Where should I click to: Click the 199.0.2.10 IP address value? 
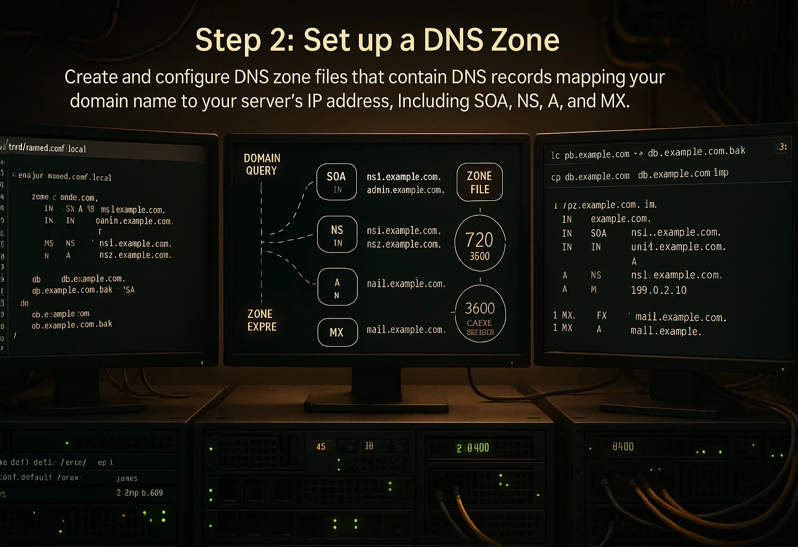coord(659,290)
